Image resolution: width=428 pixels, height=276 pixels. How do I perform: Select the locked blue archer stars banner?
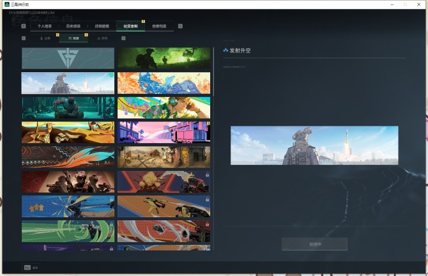pos(68,206)
